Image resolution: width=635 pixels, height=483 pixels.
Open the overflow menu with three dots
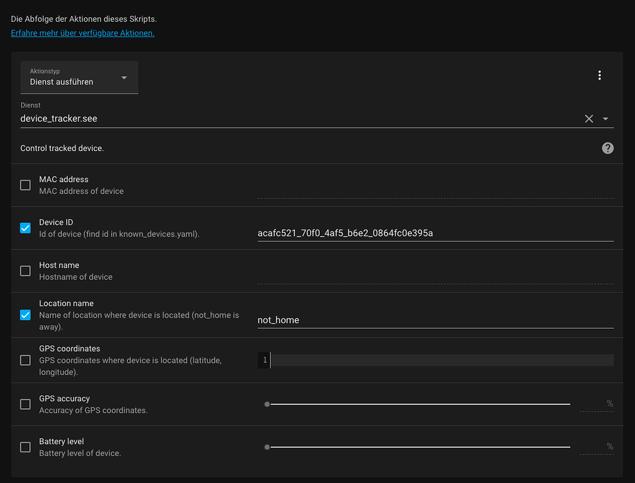[600, 75]
